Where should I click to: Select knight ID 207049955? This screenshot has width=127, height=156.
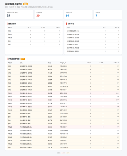(x=64, y=110)
